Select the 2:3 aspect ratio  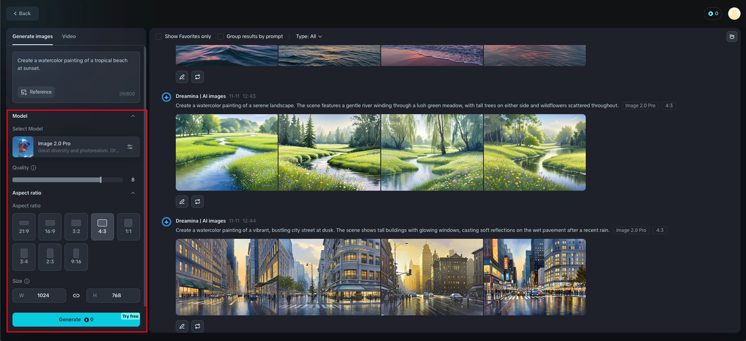point(50,257)
